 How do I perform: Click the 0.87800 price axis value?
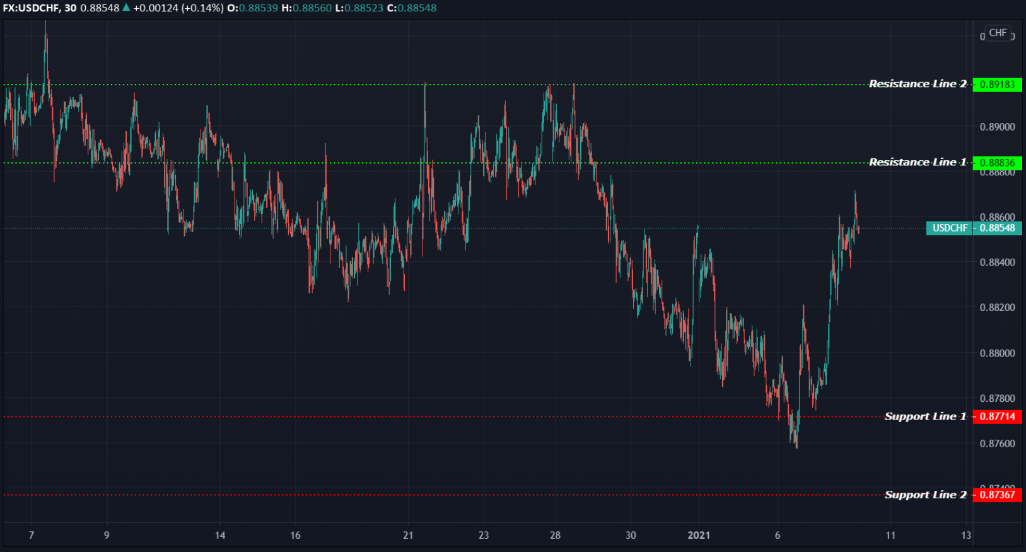click(997, 399)
